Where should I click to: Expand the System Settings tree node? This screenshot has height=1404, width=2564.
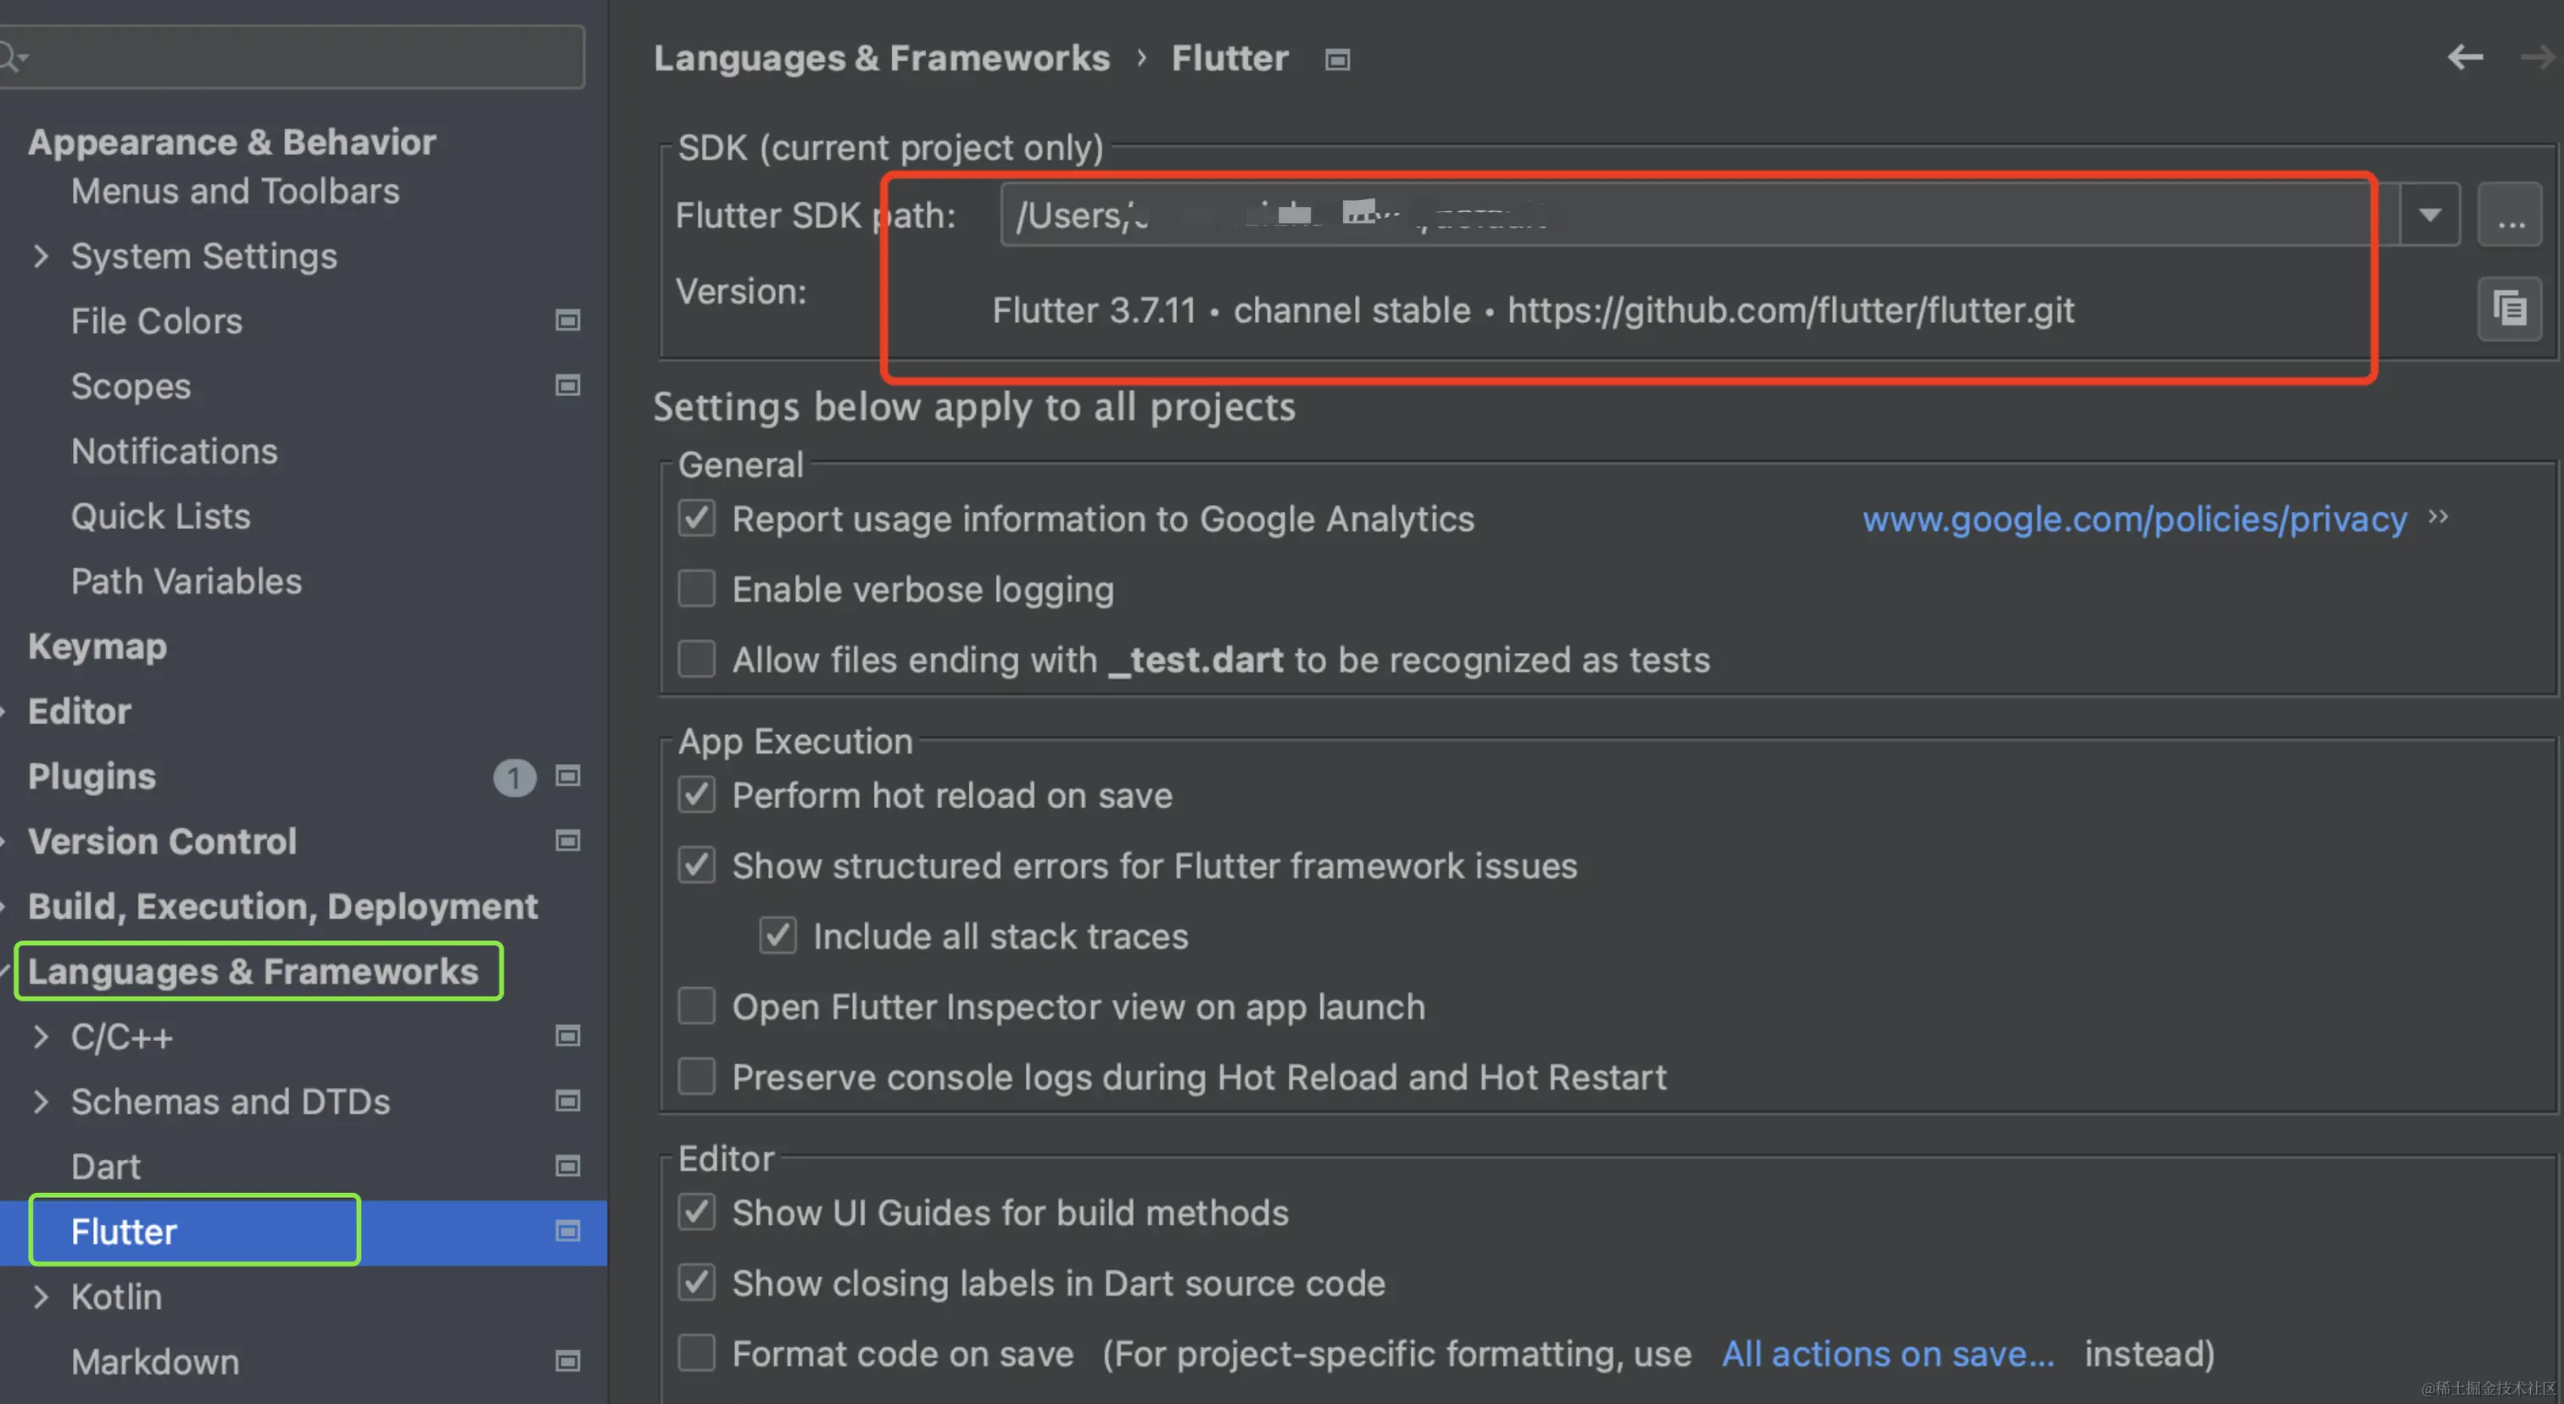(41, 257)
